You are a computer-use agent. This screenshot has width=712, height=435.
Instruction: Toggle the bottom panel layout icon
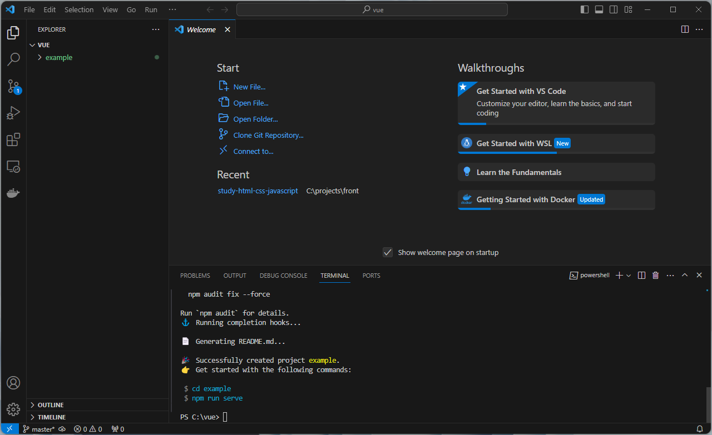pyautogui.click(x=599, y=9)
